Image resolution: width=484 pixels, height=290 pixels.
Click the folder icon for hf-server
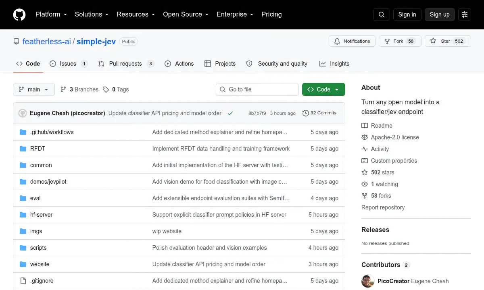click(23, 215)
